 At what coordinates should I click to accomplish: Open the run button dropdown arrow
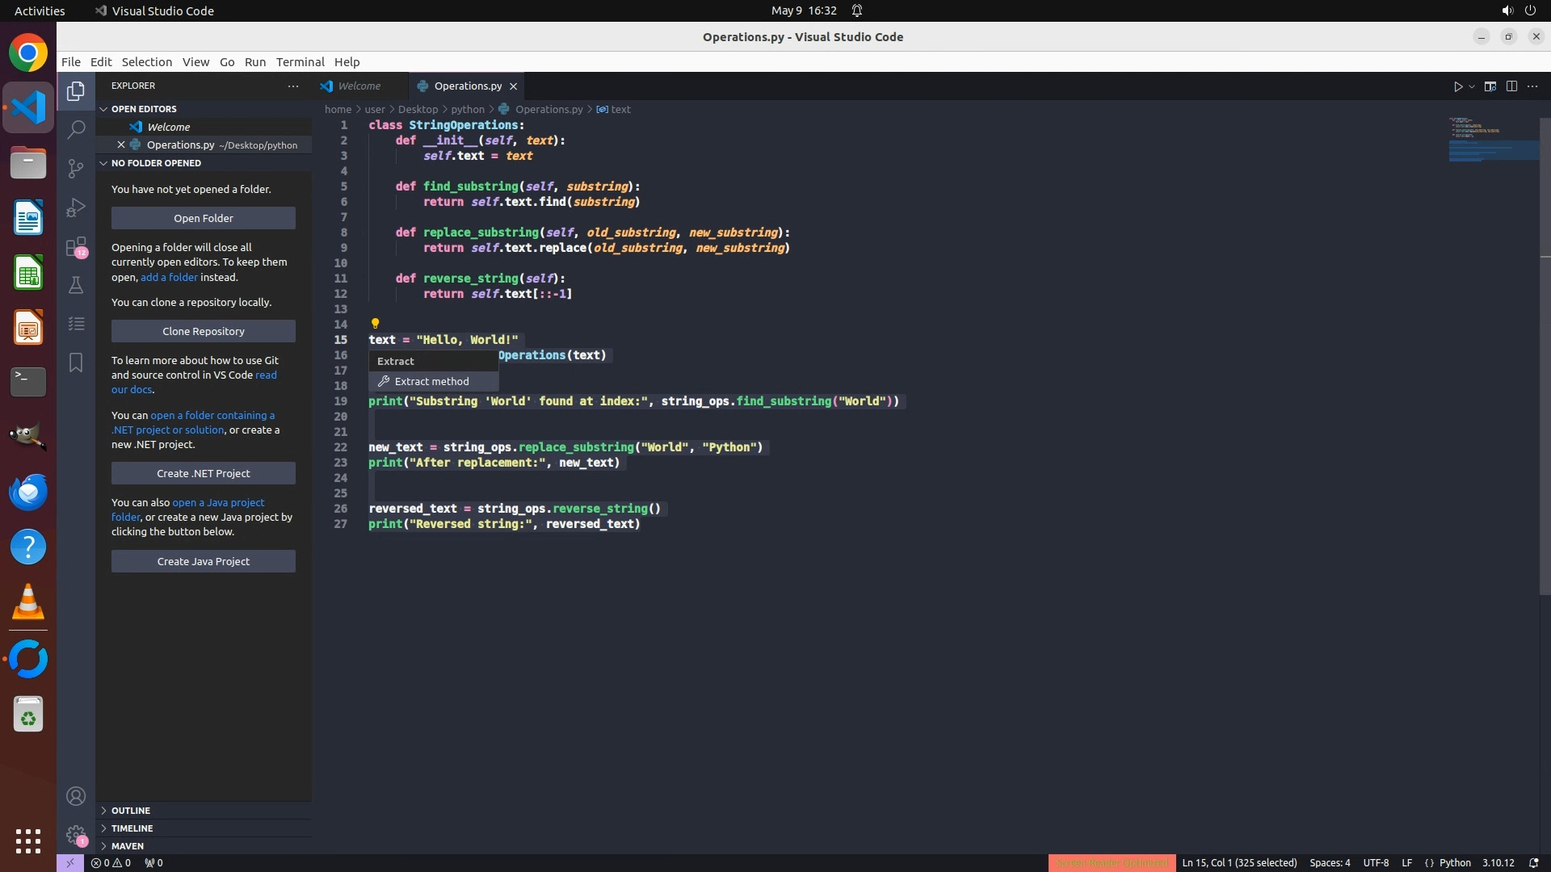point(1472,86)
